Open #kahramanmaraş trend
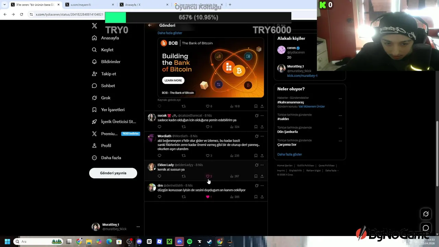The height and width of the screenshot is (247, 439). [290, 102]
